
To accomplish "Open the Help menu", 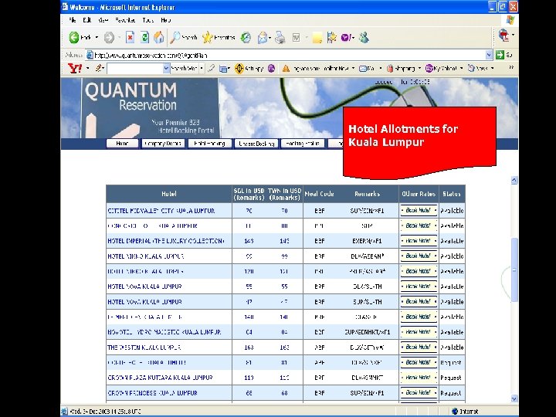I will 166,20.
